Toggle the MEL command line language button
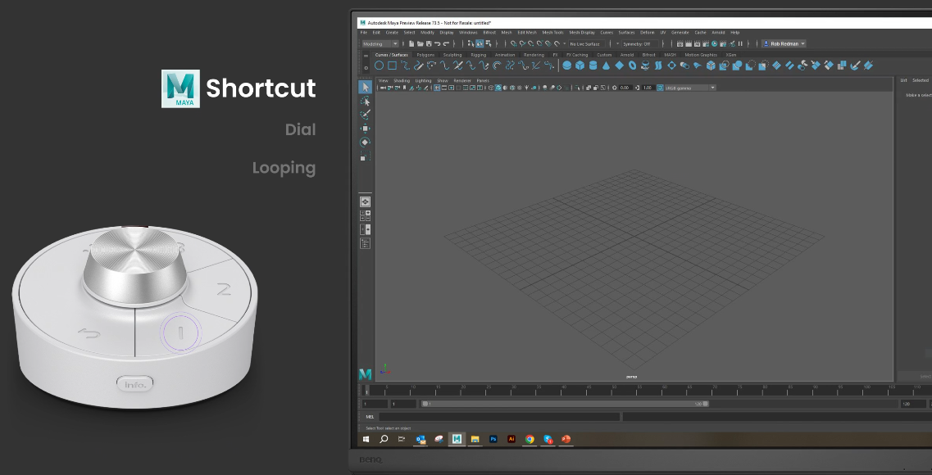Screen dimensions: 932x475 (x=370, y=417)
